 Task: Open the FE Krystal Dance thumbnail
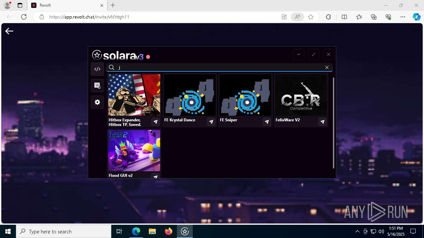click(x=190, y=95)
